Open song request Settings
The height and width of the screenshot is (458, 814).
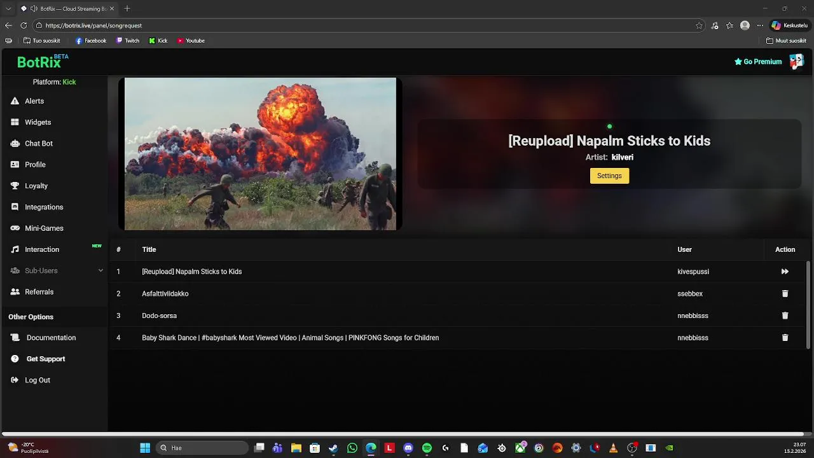[609, 176]
